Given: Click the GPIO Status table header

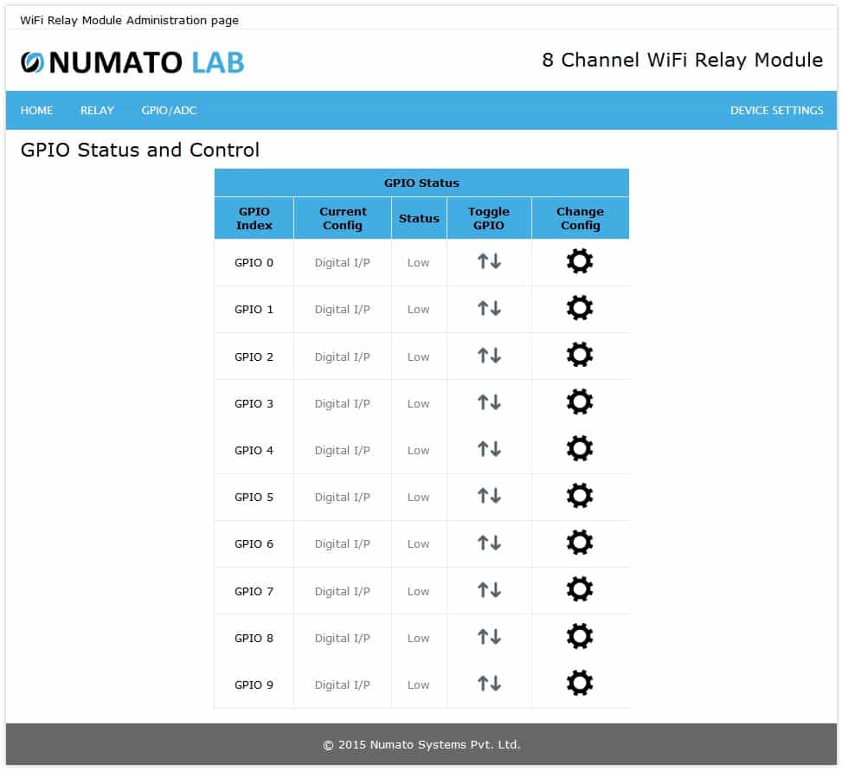Looking at the screenshot, I should (421, 183).
